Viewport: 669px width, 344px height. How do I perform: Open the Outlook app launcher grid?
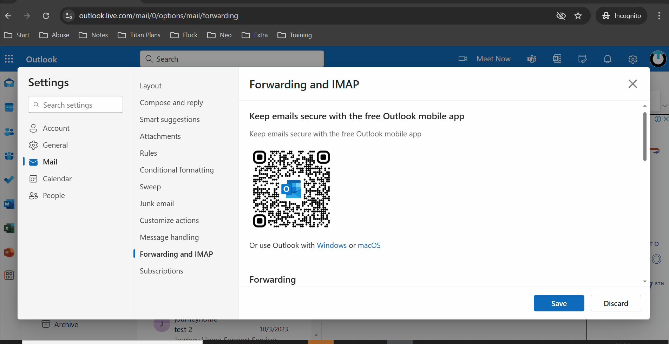click(9, 59)
